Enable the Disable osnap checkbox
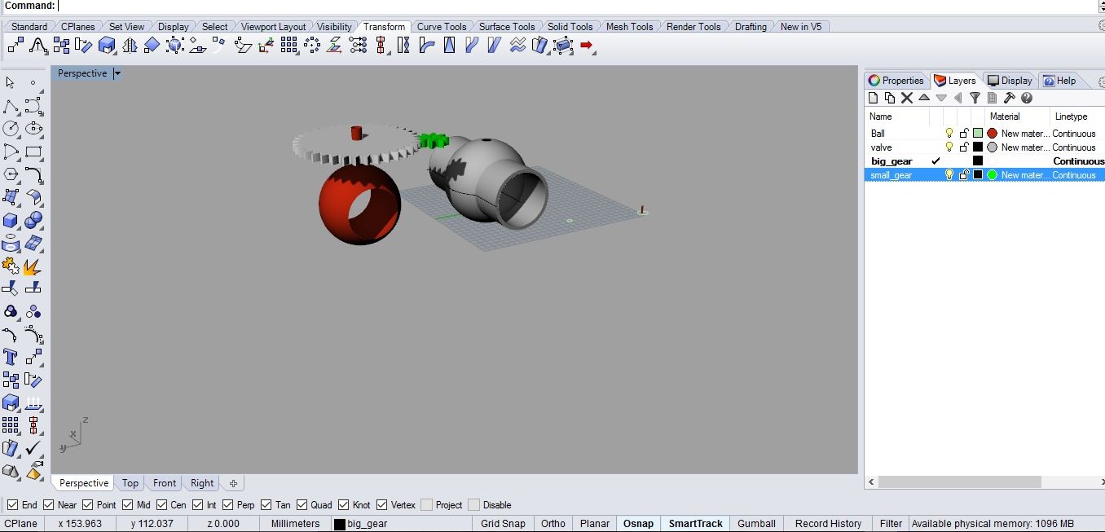The height and width of the screenshot is (532, 1105). 473,505
